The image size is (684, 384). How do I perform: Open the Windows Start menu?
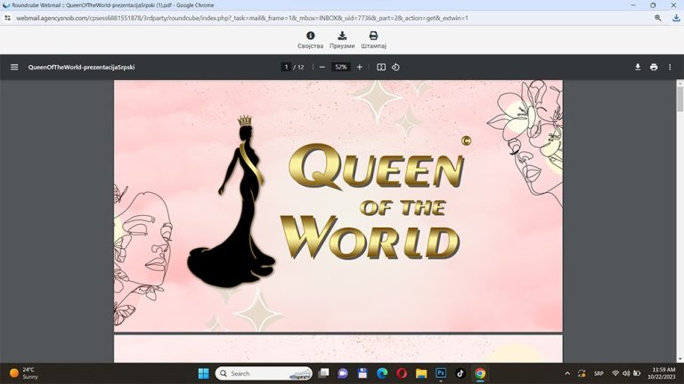(203, 373)
